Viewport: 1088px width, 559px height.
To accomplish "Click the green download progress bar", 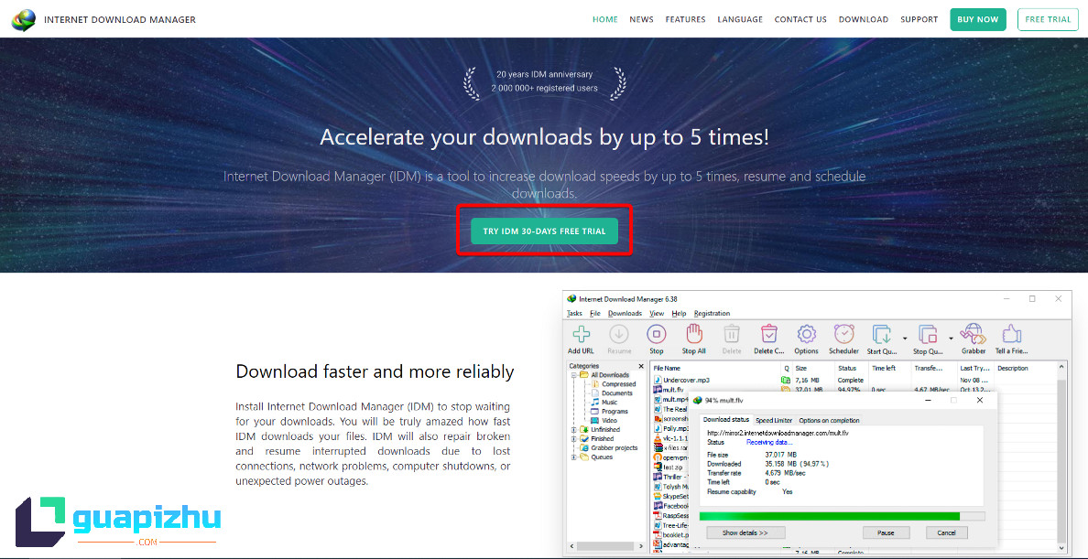I will [x=829, y=516].
